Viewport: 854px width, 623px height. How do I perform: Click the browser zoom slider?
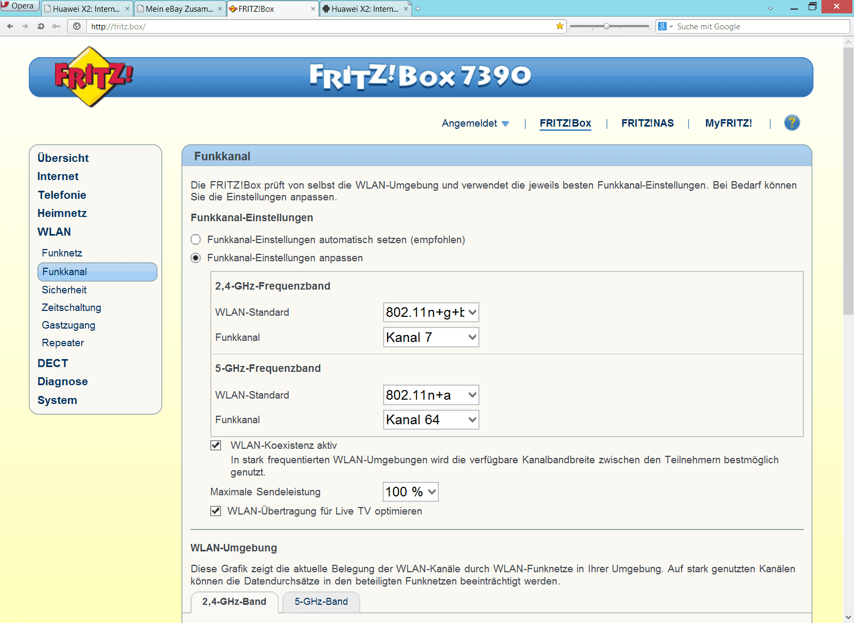click(x=609, y=26)
